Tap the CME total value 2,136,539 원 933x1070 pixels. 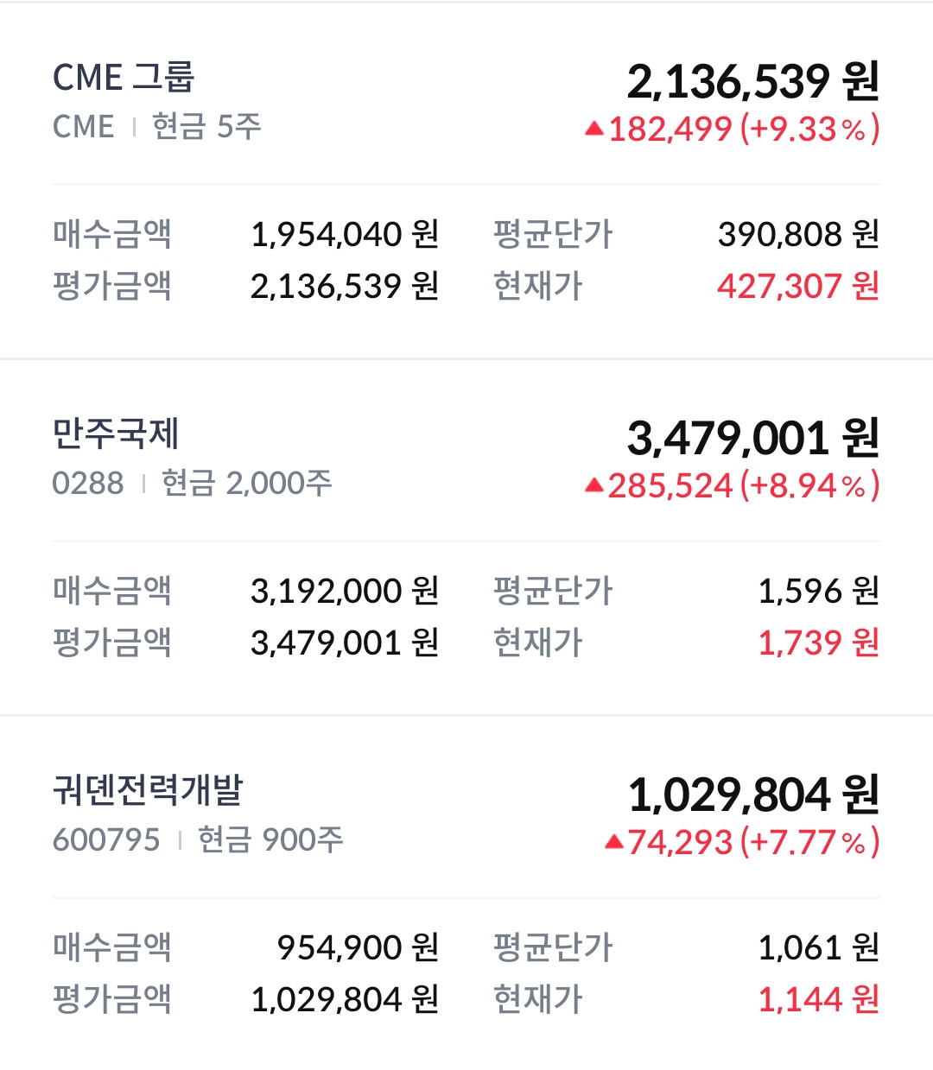753,81
